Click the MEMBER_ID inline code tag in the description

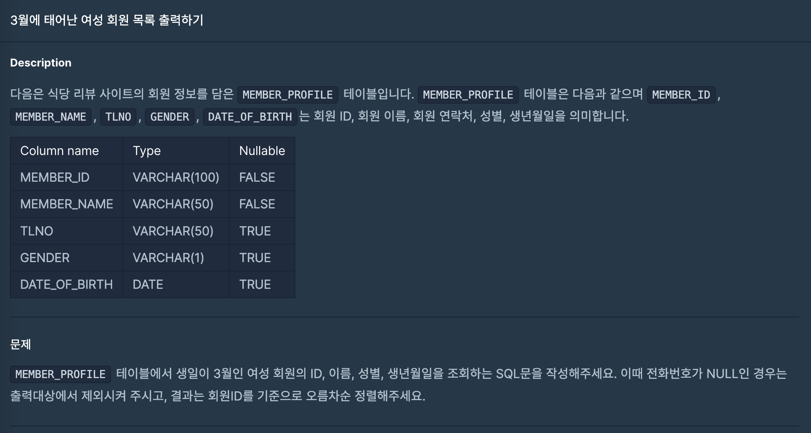coord(681,95)
